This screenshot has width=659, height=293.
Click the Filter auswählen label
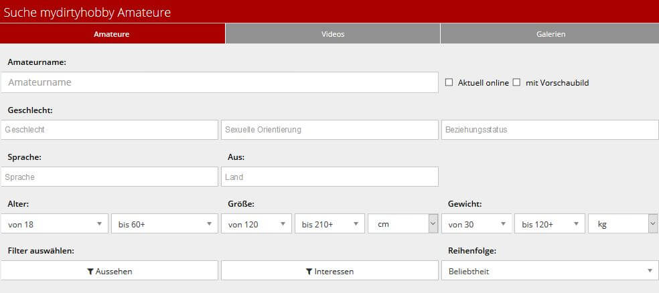pyautogui.click(x=41, y=251)
